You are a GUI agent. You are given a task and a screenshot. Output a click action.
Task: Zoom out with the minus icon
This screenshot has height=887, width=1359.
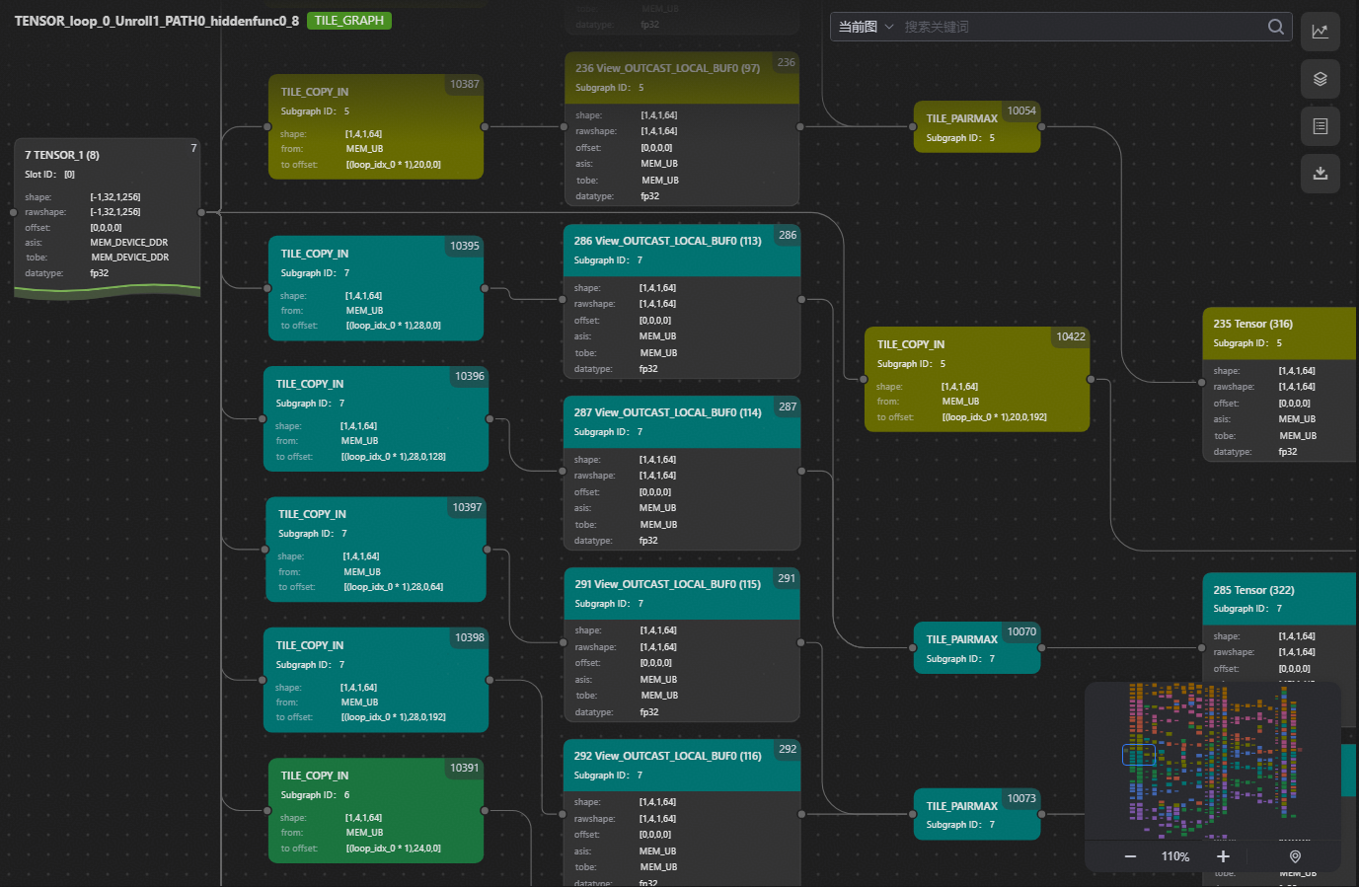pos(1130,856)
